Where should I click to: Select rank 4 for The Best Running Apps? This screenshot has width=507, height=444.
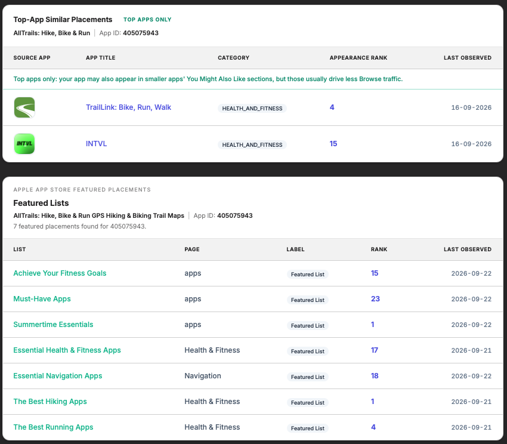[x=373, y=427]
